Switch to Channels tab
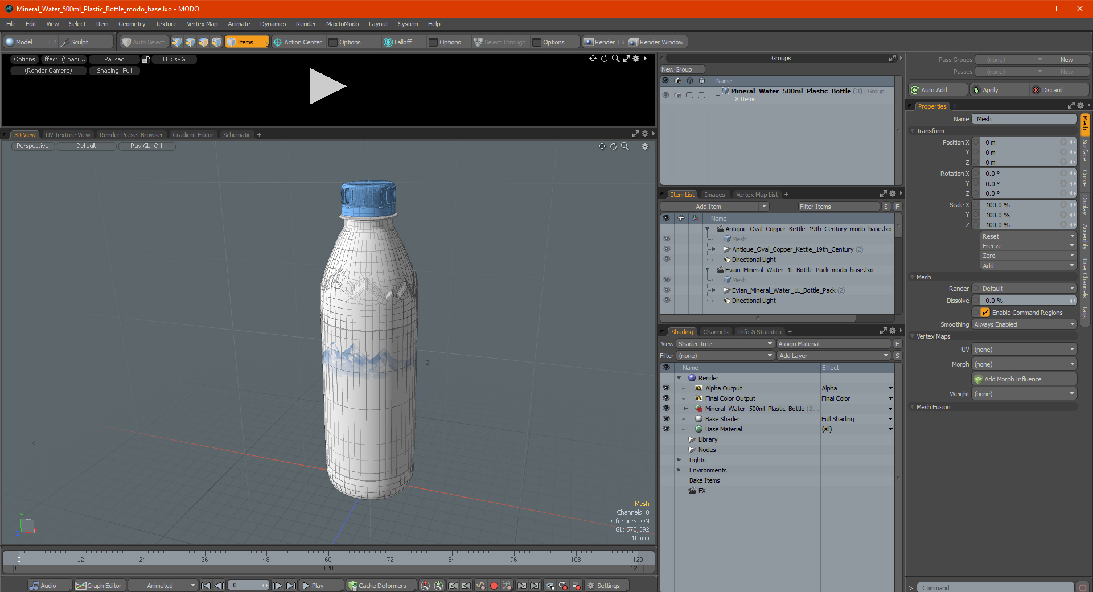1093x592 pixels. coord(716,332)
